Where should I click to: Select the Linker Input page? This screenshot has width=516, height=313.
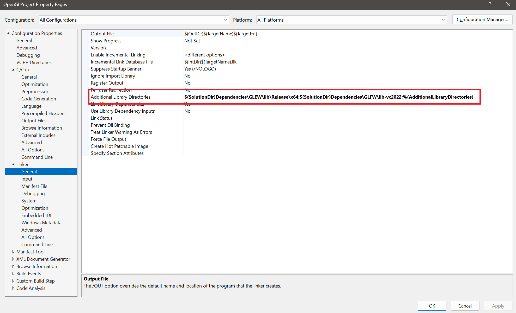pyautogui.click(x=27, y=179)
